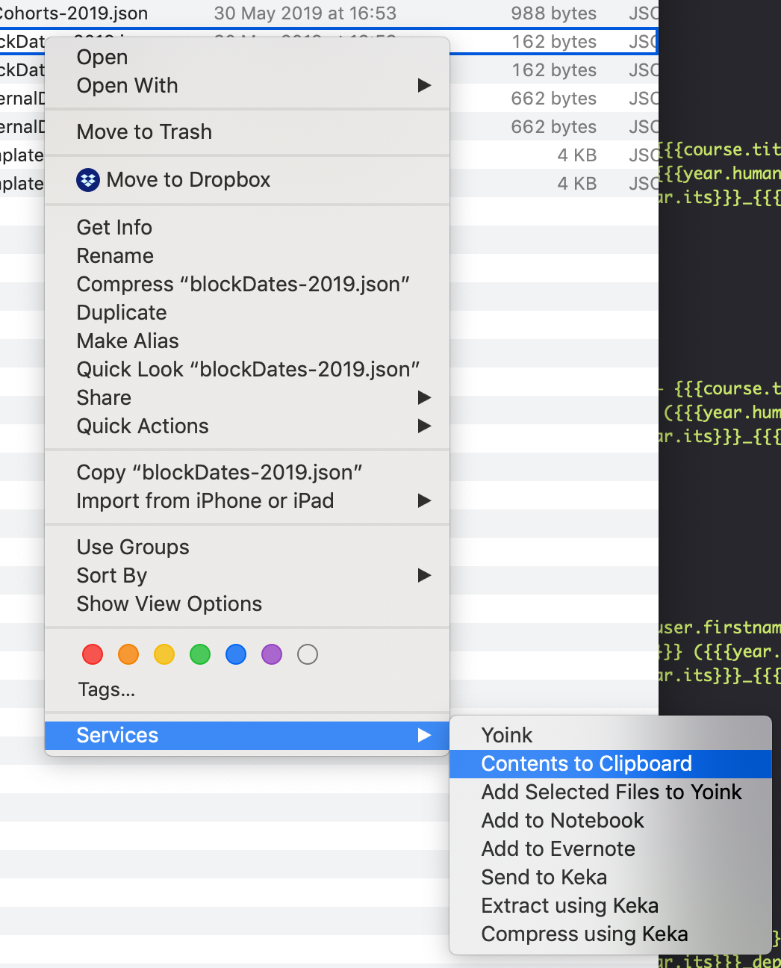The height and width of the screenshot is (968, 781).
Task: Expand Import from iPhone or iPad arrow
Action: pos(424,500)
